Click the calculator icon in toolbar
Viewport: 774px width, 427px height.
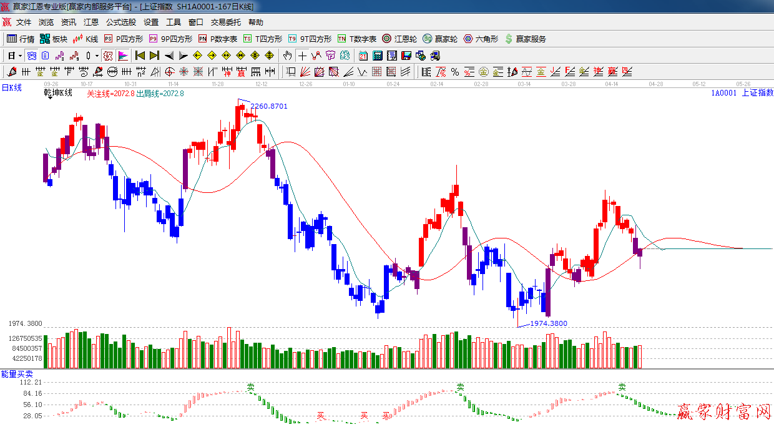pos(377,56)
